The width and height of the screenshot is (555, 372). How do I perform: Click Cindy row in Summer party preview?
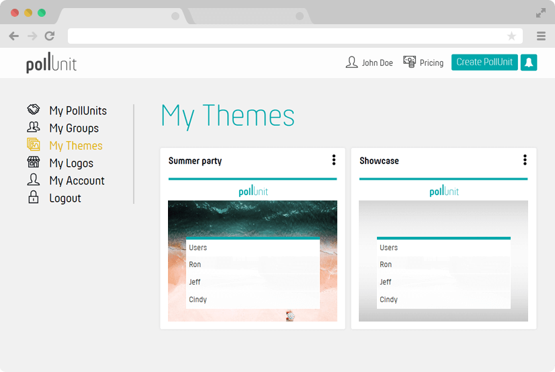253,300
